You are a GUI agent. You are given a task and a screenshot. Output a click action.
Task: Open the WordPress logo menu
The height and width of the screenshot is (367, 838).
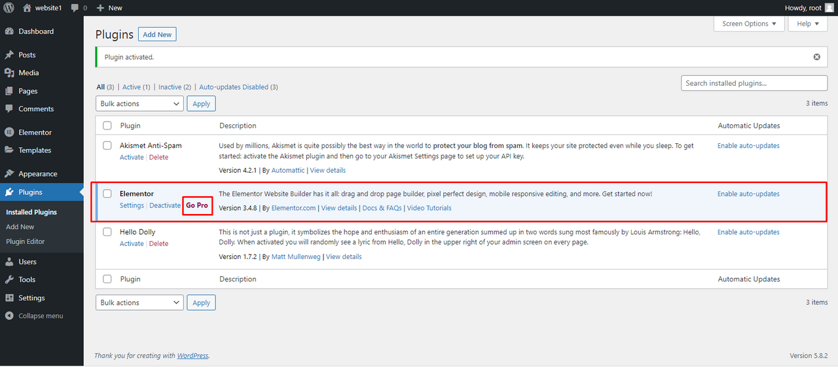[9, 8]
